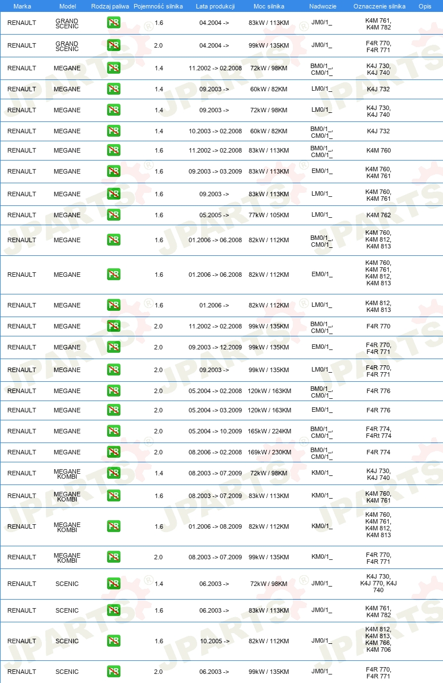This screenshot has width=443, height=683.
Task: Click fuel icon in MEGANE 165kW / 224KM row
Action: (x=113, y=431)
